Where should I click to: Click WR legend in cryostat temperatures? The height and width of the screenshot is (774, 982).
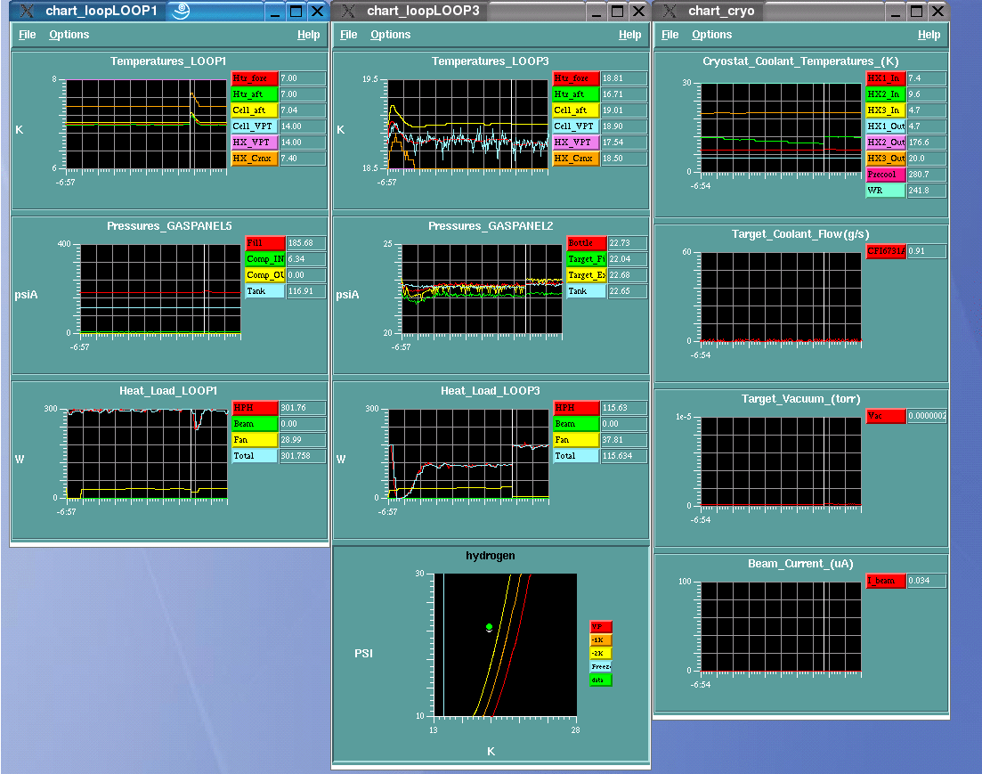coord(886,191)
